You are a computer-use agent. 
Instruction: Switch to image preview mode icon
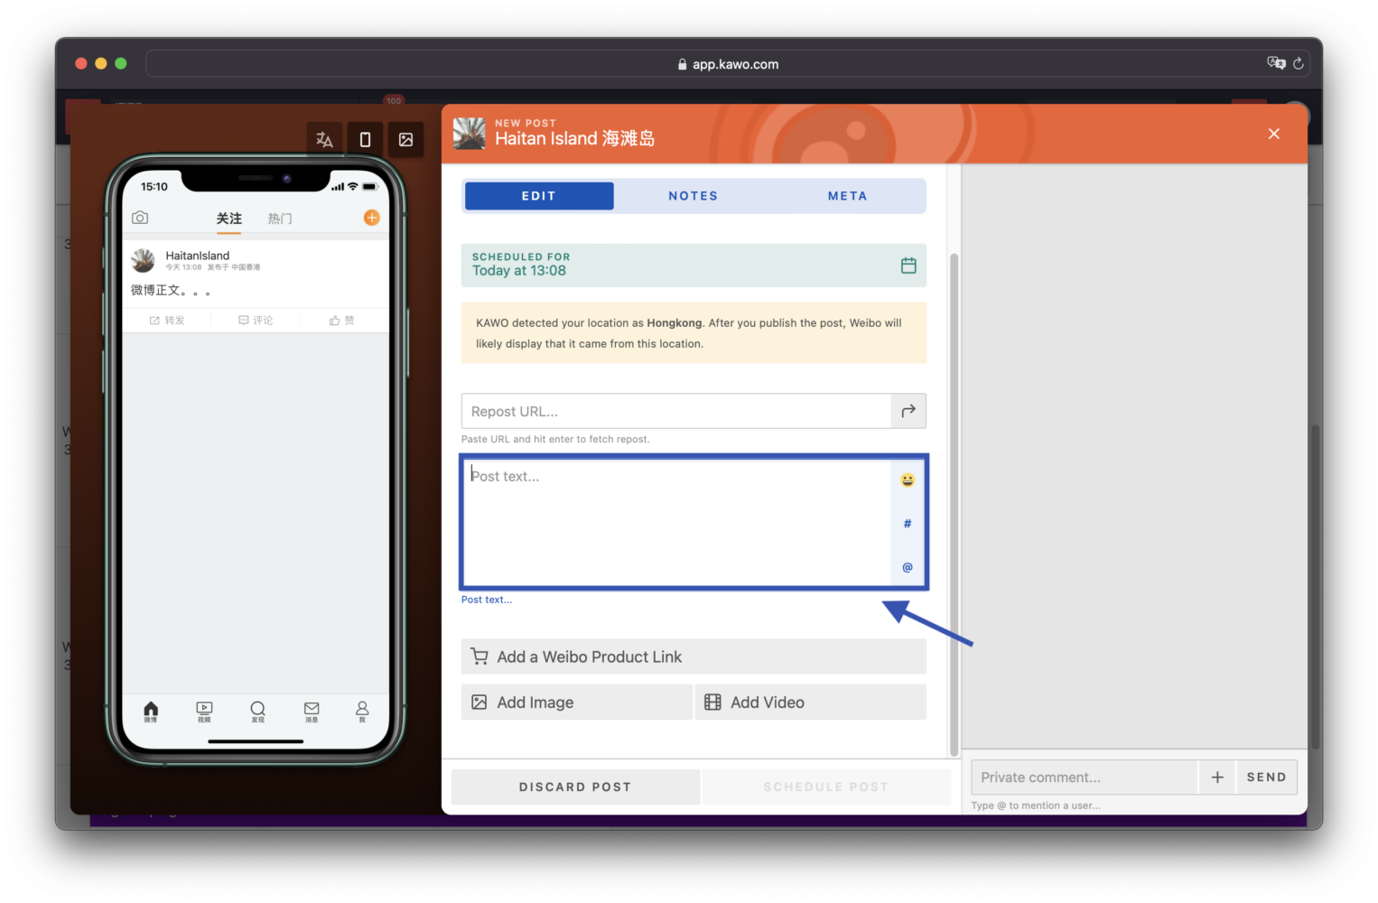coord(406,140)
